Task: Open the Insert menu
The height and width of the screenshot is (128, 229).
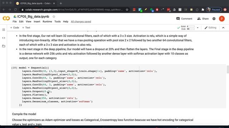Action: [37, 21]
